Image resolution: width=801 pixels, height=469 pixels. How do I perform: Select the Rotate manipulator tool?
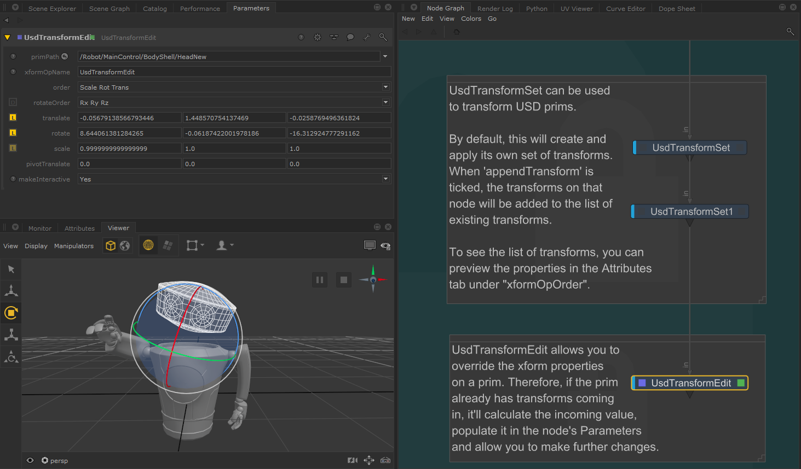11,313
